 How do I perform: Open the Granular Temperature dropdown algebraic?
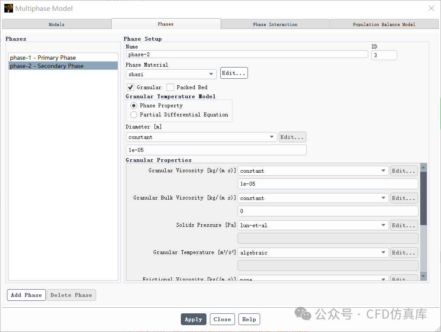tap(313, 253)
